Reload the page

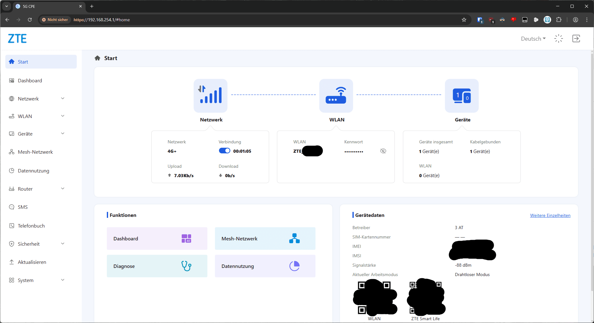[30, 20]
